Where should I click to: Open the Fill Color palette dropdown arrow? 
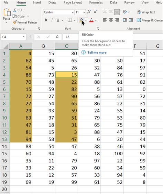[86, 20]
